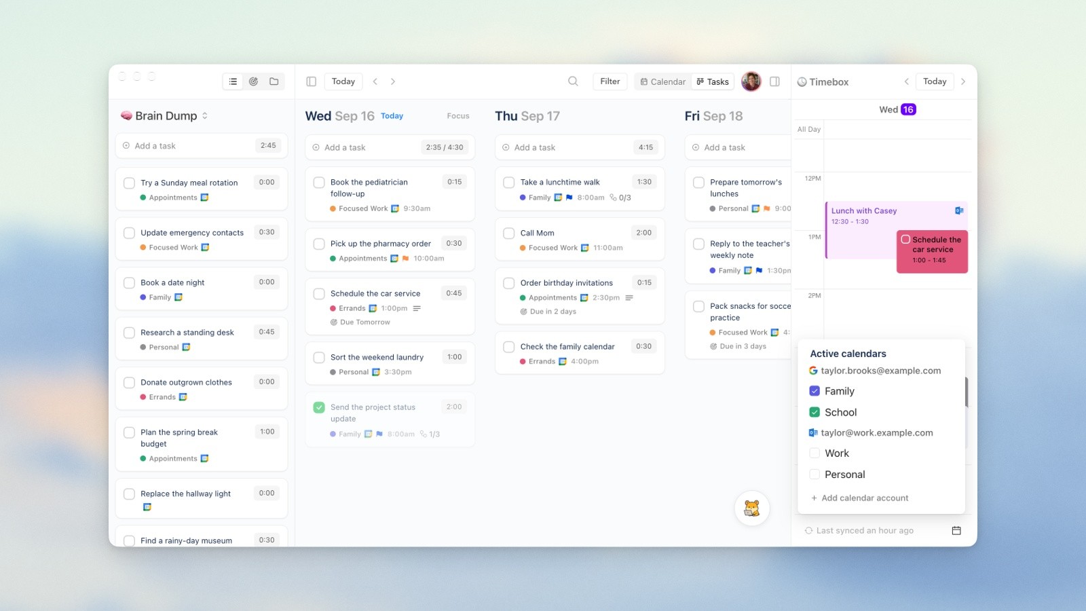Viewport: 1086px width, 611px height.
Task: Open calendar icon beside Last synced
Action: click(x=956, y=530)
